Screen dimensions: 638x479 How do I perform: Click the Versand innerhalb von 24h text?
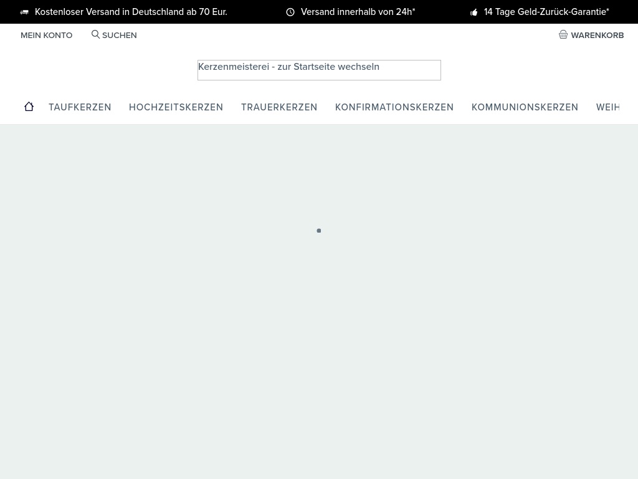click(x=358, y=12)
